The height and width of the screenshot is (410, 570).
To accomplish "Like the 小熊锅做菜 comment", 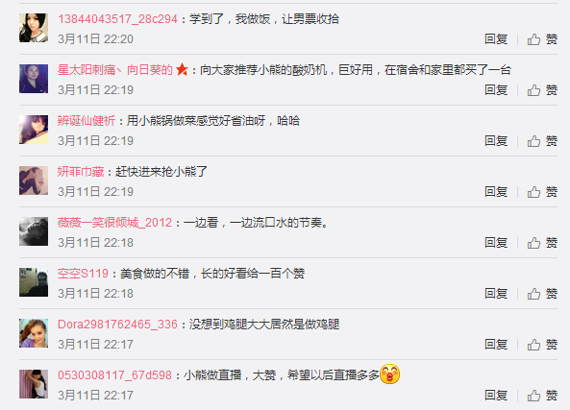I will (542, 141).
